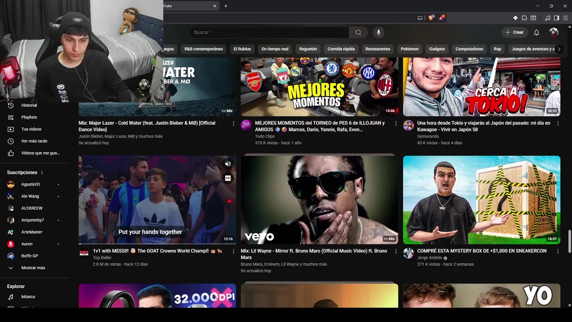572x322 pixels.
Task: Select El Rubius chip
Action: 242,49
